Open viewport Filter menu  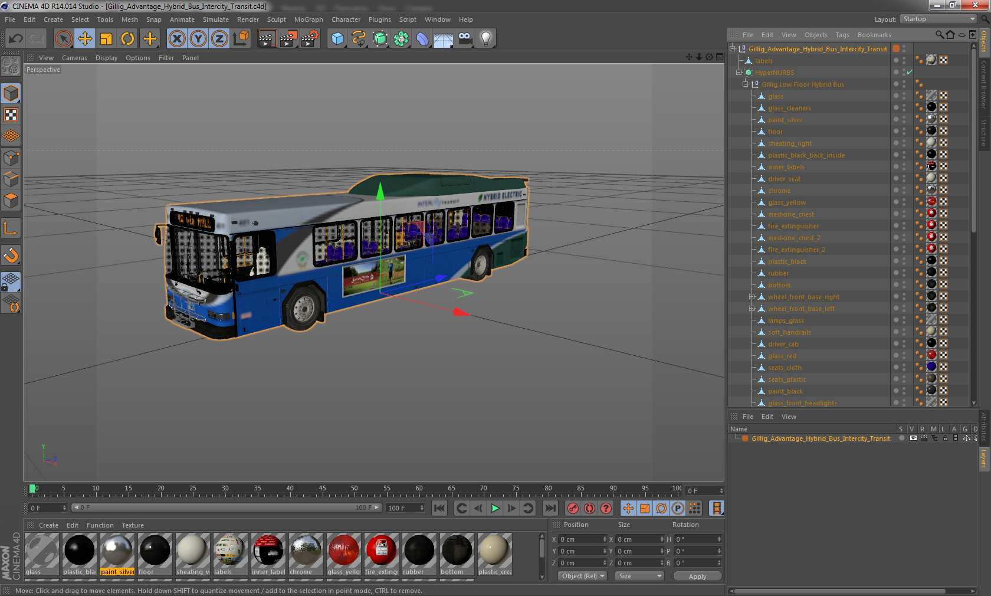pos(166,58)
